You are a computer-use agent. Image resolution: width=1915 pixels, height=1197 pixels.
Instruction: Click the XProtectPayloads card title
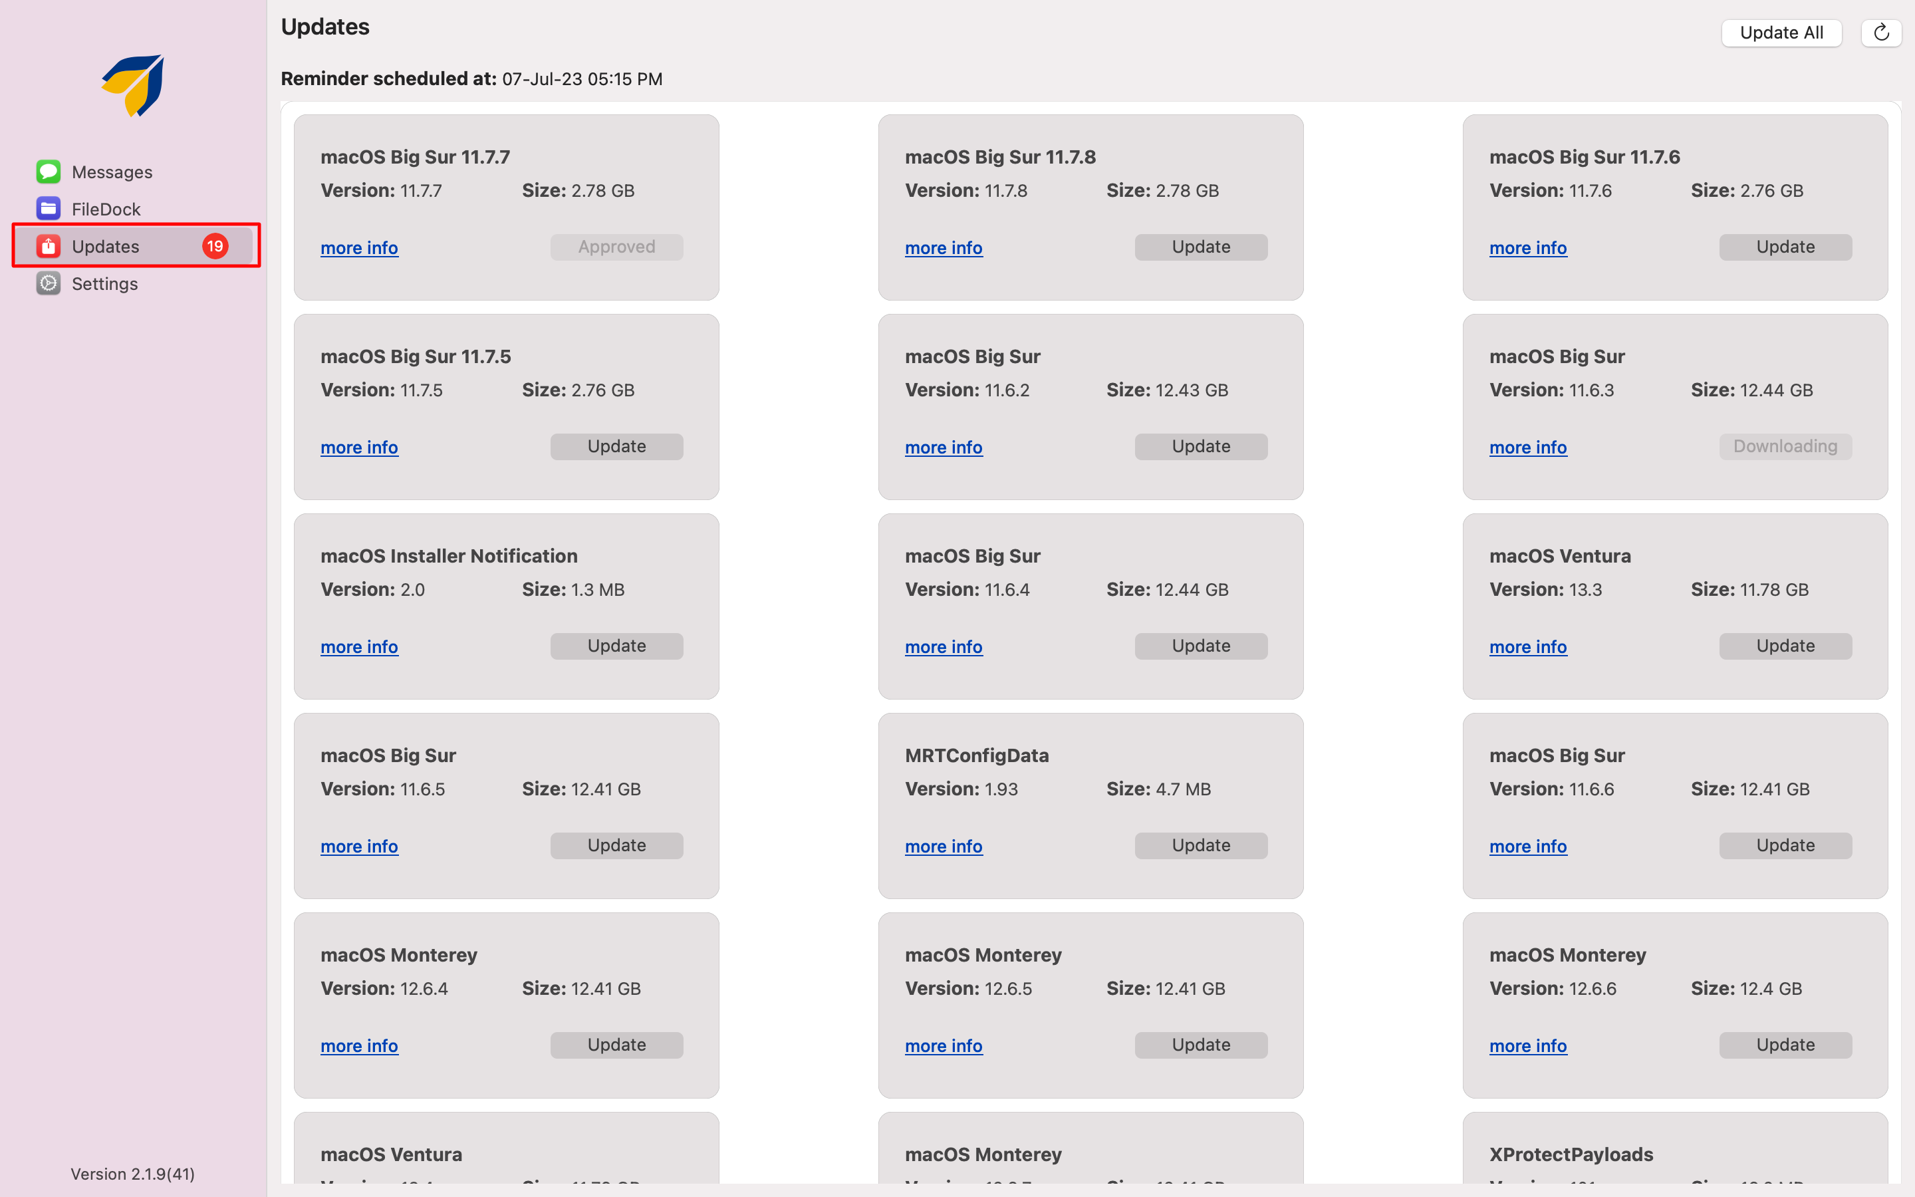[1571, 1154]
